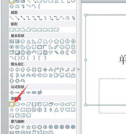
Task: Select the Diamond shape in 基本形状
Action: [x=51, y=41]
